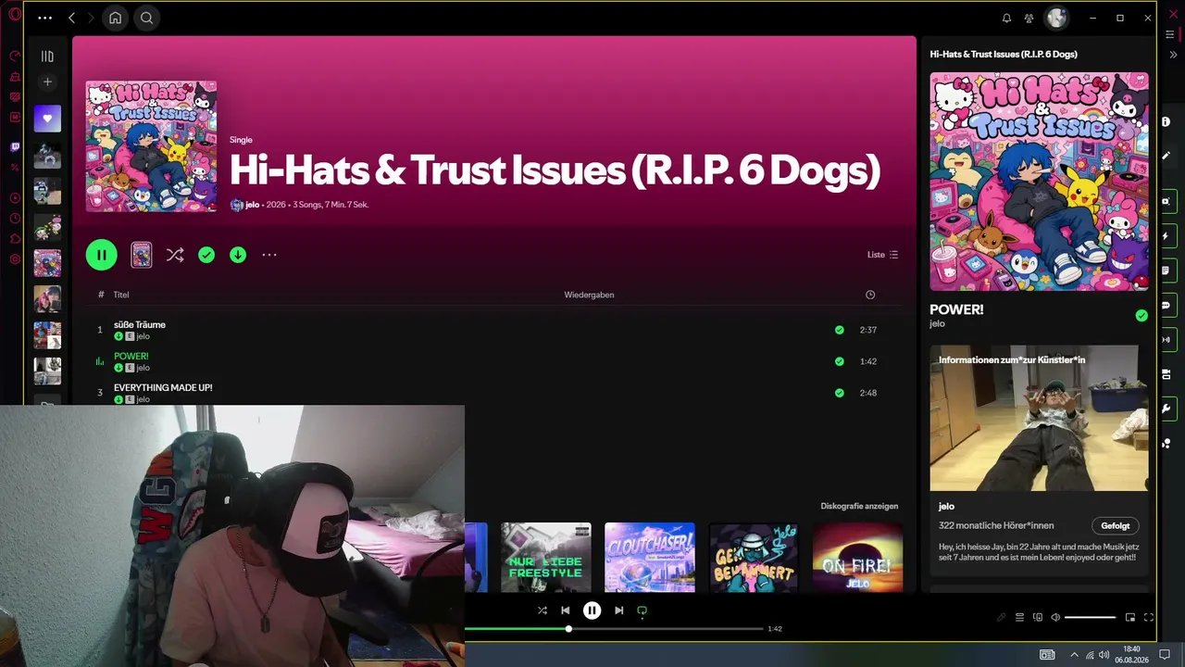1185x667 pixels.
Task: Select the track süße Träume
Action: click(140, 325)
